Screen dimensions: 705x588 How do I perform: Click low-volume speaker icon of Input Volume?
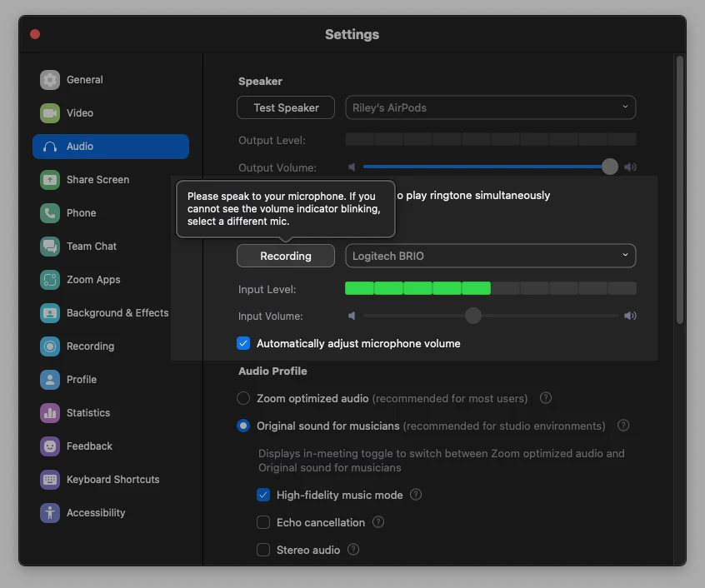point(352,316)
